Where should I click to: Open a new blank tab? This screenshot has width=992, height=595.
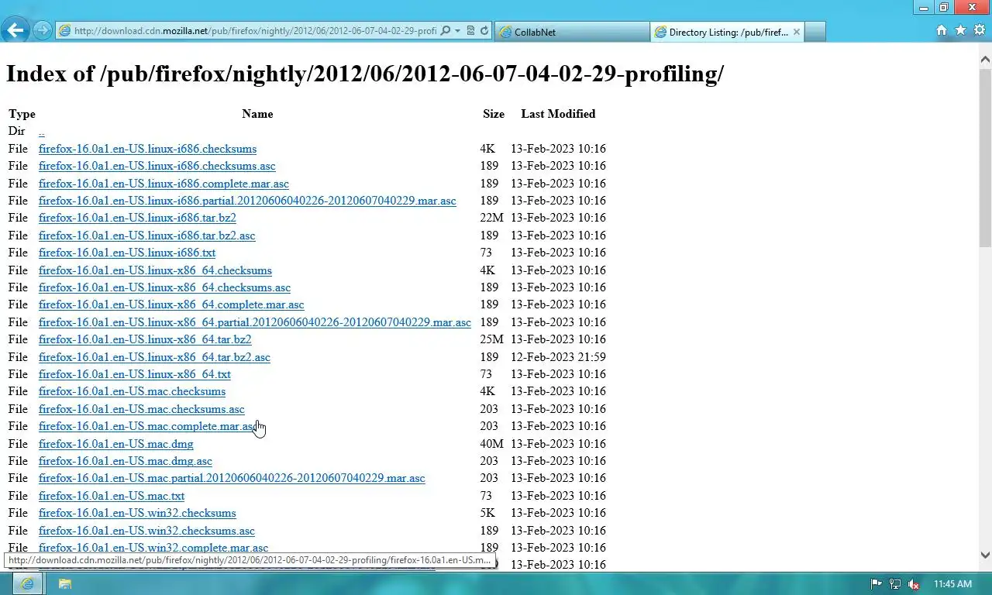pyautogui.click(x=815, y=32)
